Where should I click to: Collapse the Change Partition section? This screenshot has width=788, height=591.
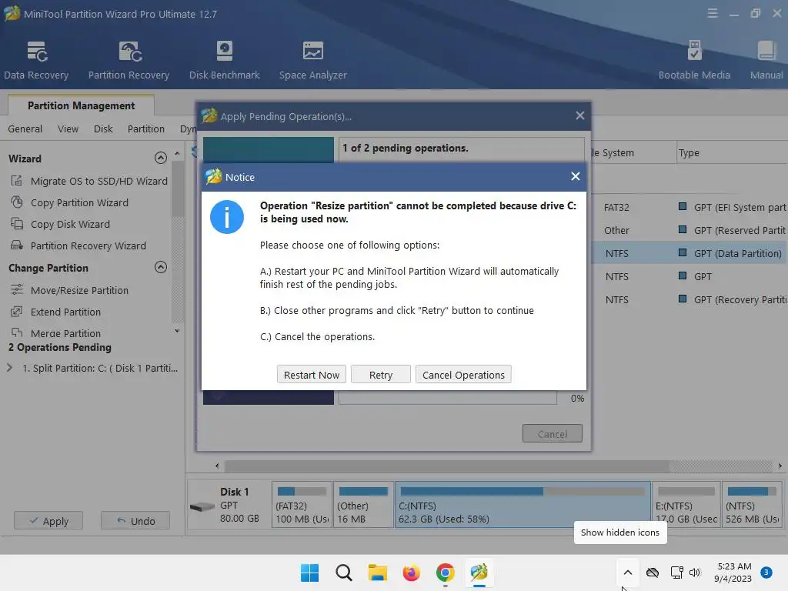pyautogui.click(x=160, y=267)
